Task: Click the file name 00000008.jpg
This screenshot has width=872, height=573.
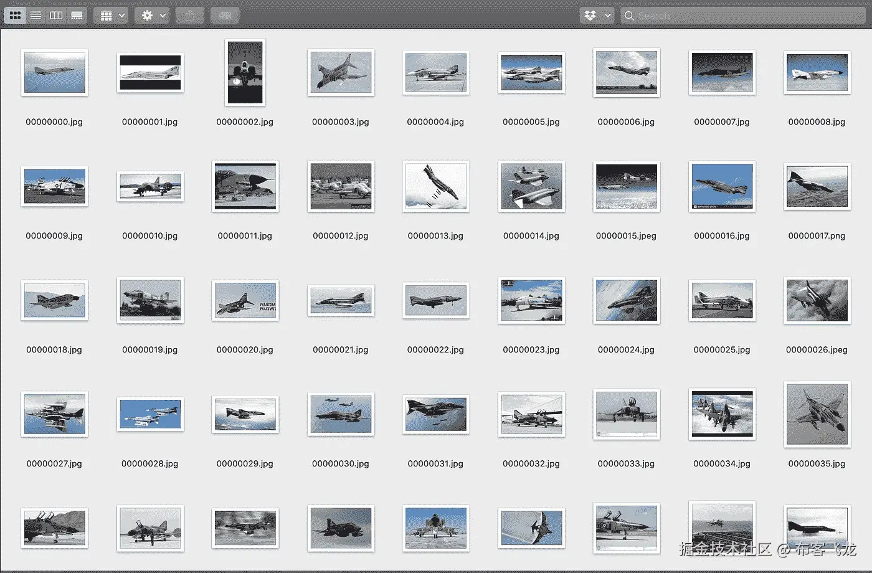Action: pos(817,122)
